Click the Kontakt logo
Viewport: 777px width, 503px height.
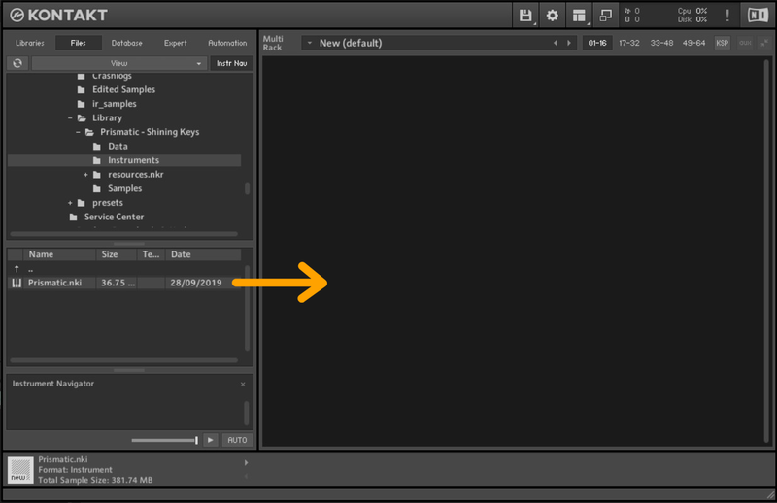[x=59, y=16]
